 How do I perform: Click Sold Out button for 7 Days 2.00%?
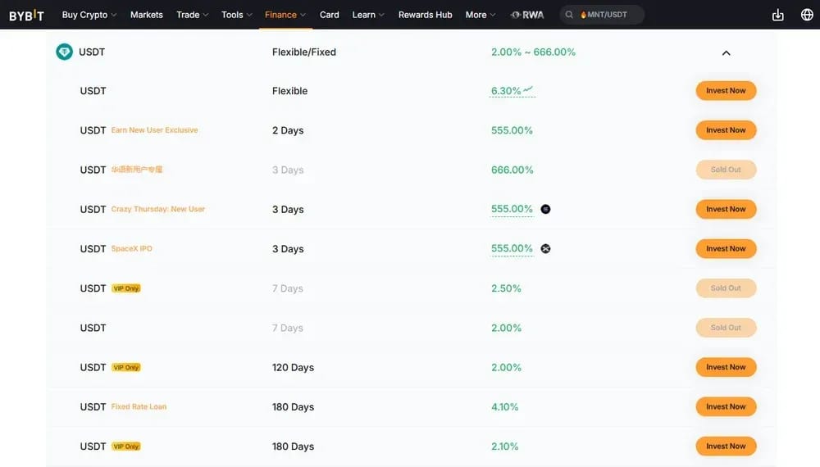pos(726,328)
